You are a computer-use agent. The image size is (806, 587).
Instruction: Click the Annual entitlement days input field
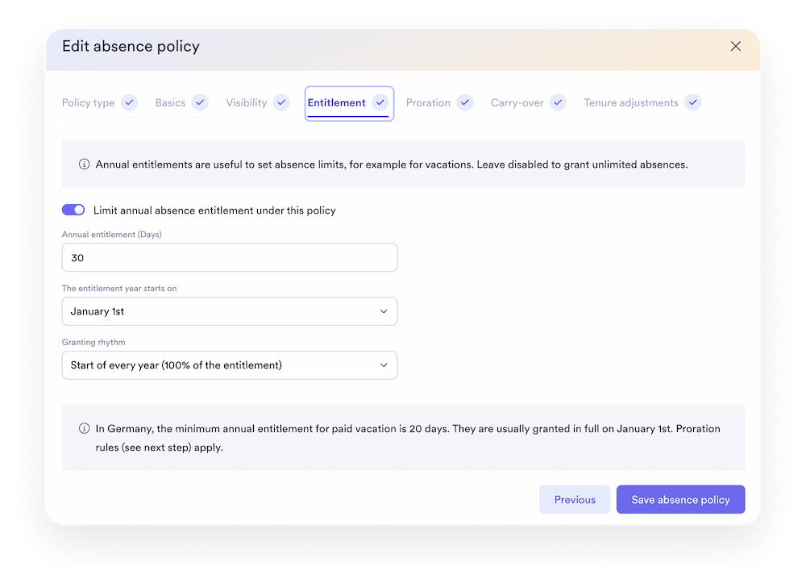(230, 257)
